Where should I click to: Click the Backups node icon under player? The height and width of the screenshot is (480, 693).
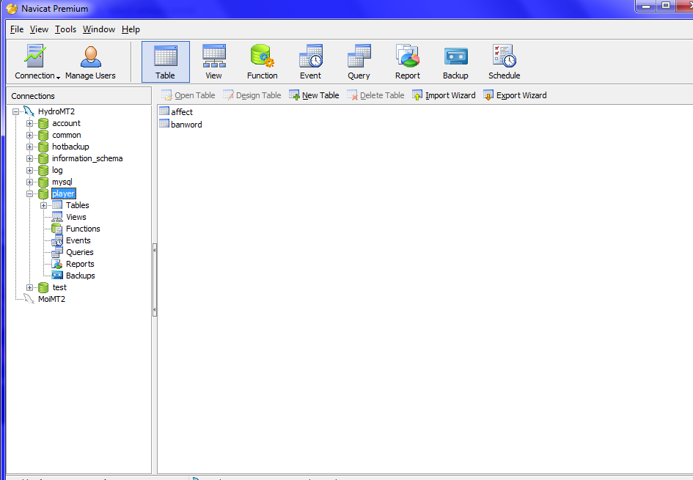pyautogui.click(x=57, y=276)
